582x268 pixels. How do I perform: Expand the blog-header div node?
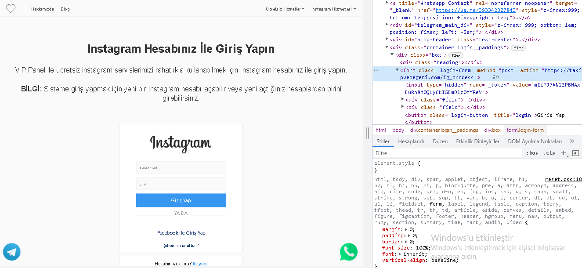point(387,40)
